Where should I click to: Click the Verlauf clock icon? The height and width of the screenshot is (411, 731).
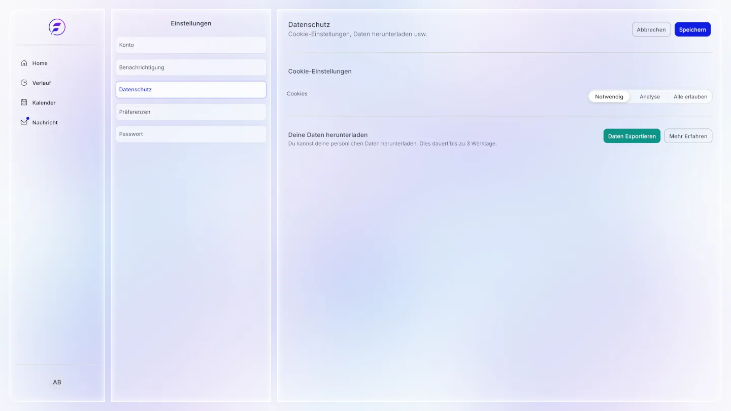coord(24,83)
